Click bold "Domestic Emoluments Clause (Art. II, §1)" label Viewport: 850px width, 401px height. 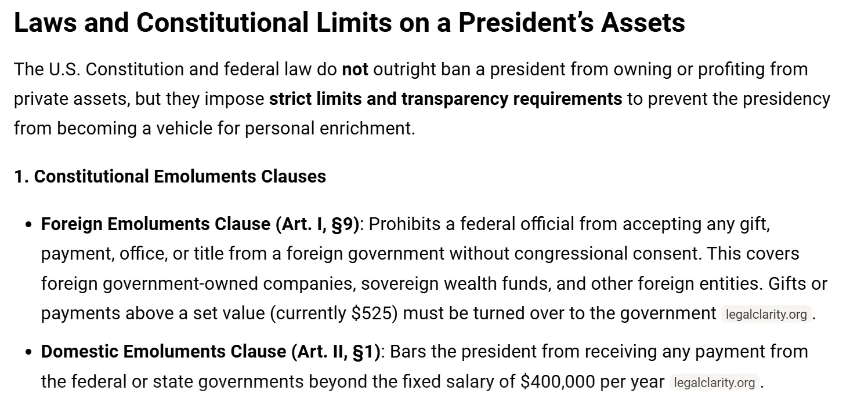coord(210,351)
